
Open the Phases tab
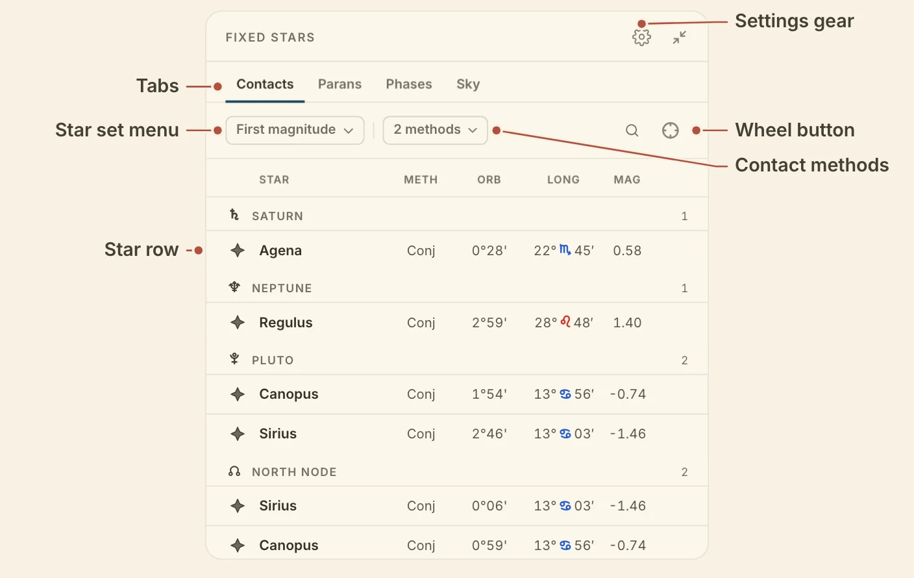(x=409, y=84)
